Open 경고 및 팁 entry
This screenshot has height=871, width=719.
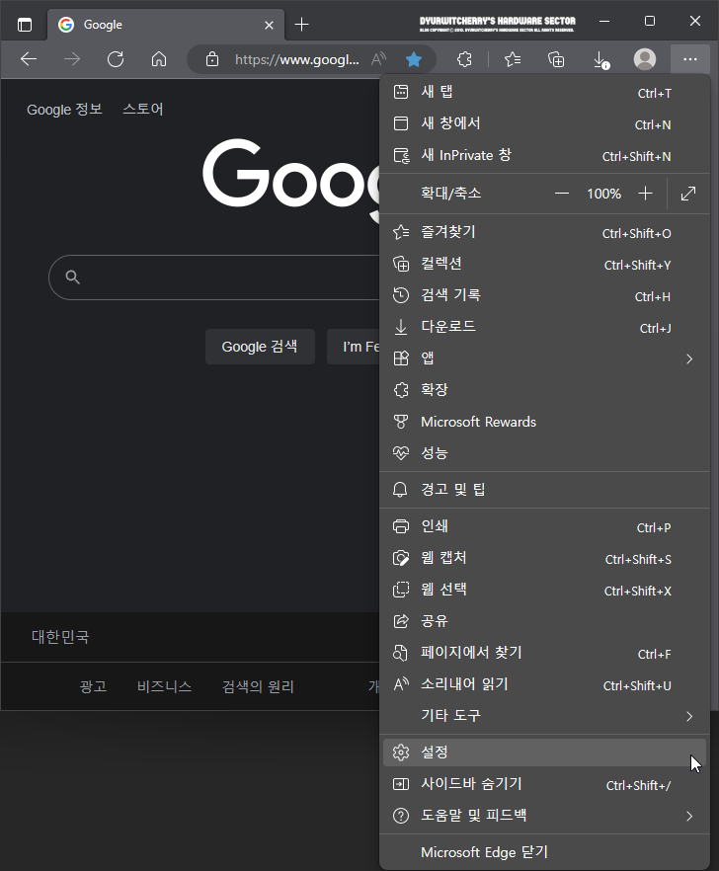pos(544,490)
